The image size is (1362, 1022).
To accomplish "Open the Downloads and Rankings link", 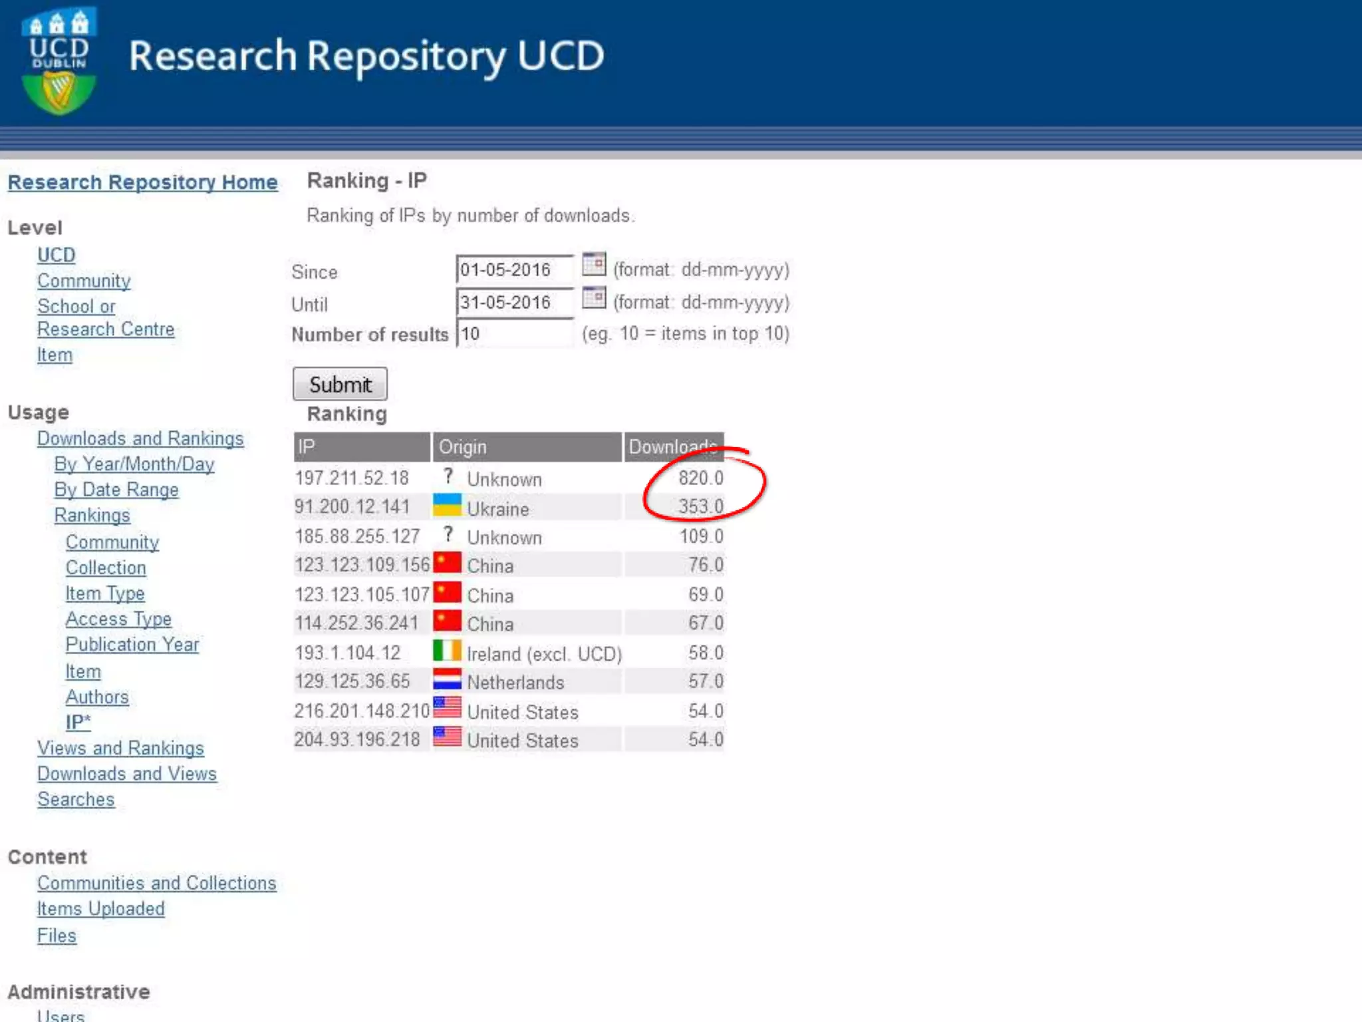I will pos(140,438).
